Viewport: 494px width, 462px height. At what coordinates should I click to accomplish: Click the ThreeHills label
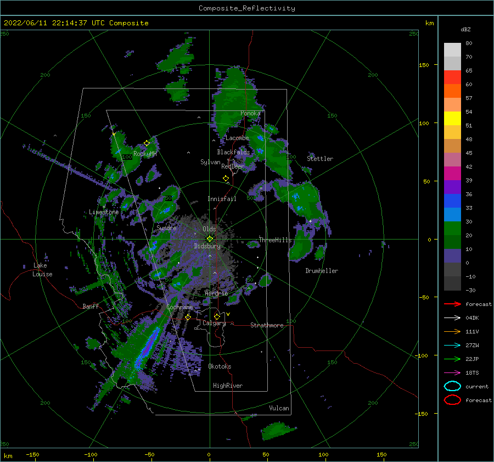click(x=276, y=240)
